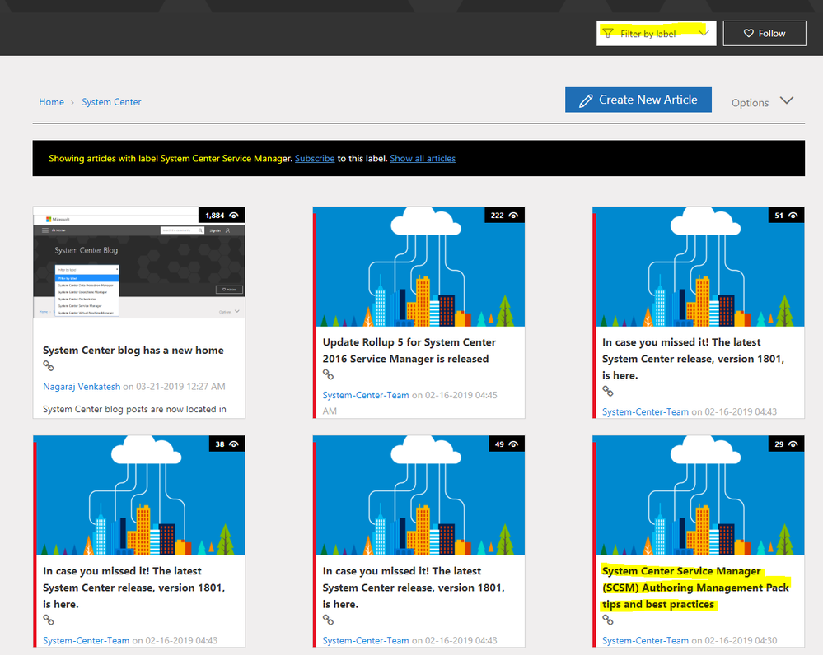This screenshot has height=655, width=823.
Task: Open version 1801 article in 38 views card
Action: (x=133, y=588)
